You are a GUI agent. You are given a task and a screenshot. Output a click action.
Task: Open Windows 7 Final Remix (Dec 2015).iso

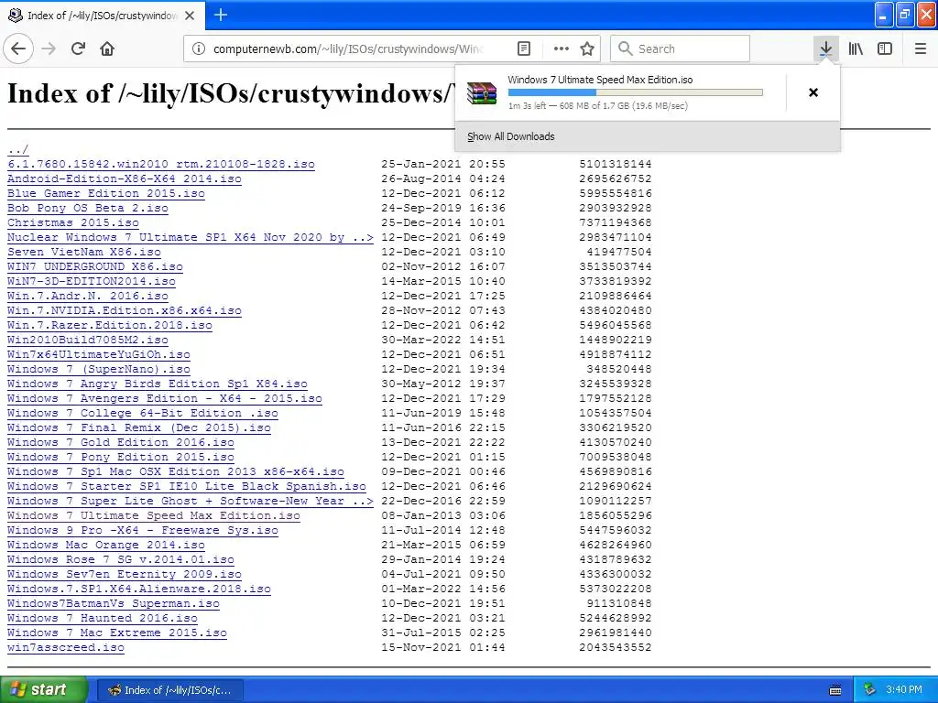click(139, 427)
